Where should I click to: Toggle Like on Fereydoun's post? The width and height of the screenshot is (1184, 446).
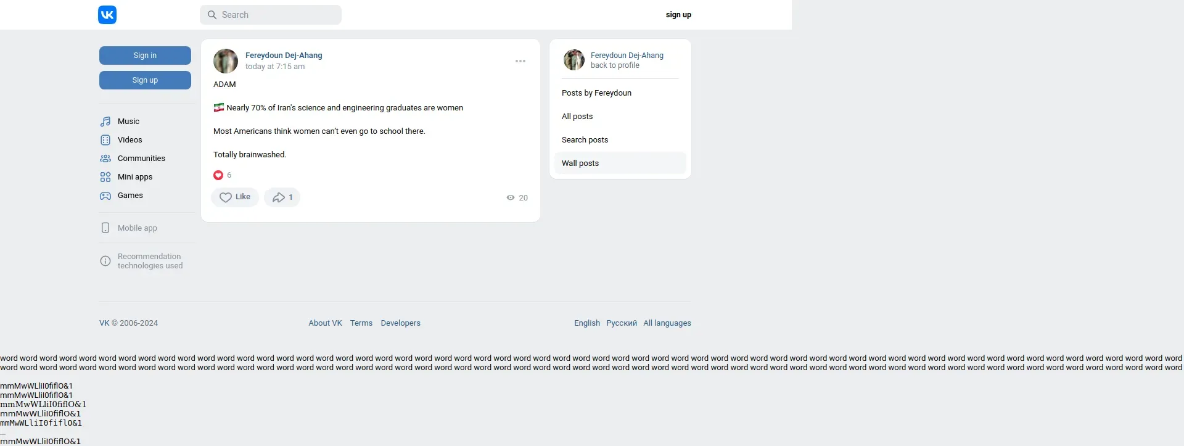point(235,197)
